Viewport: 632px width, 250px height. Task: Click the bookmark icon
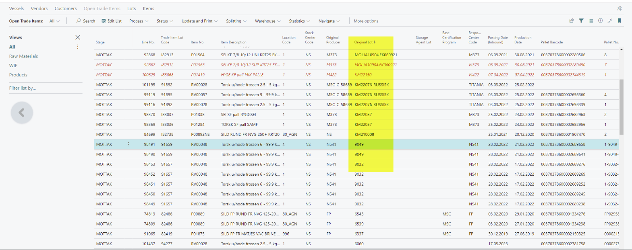click(x=620, y=21)
